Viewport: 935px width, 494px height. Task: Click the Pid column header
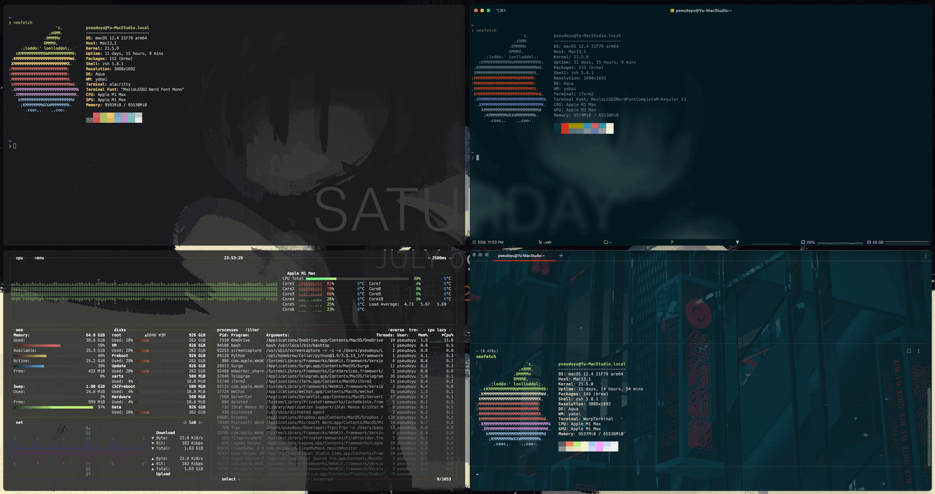pos(224,335)
